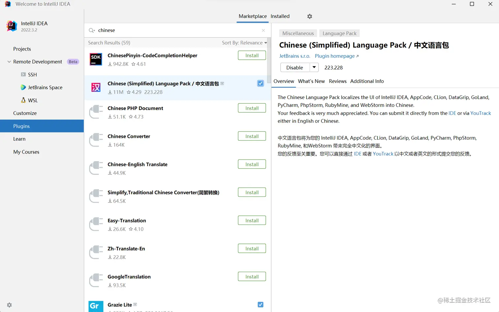Open the Additional Info tab
The image size is (499, 312).
point(367,81)
